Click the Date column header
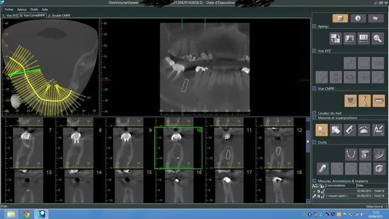 pos(371,186)
